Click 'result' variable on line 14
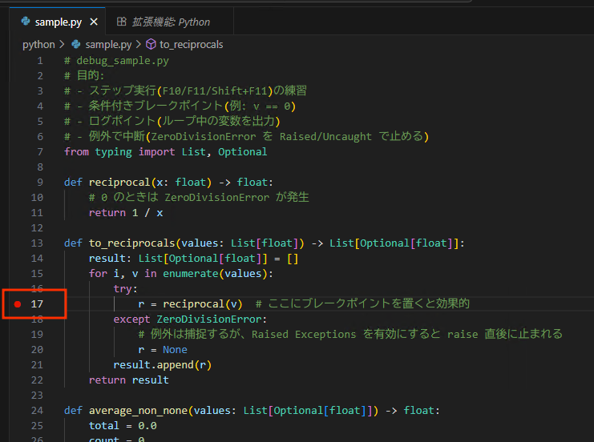 [107, 259]
